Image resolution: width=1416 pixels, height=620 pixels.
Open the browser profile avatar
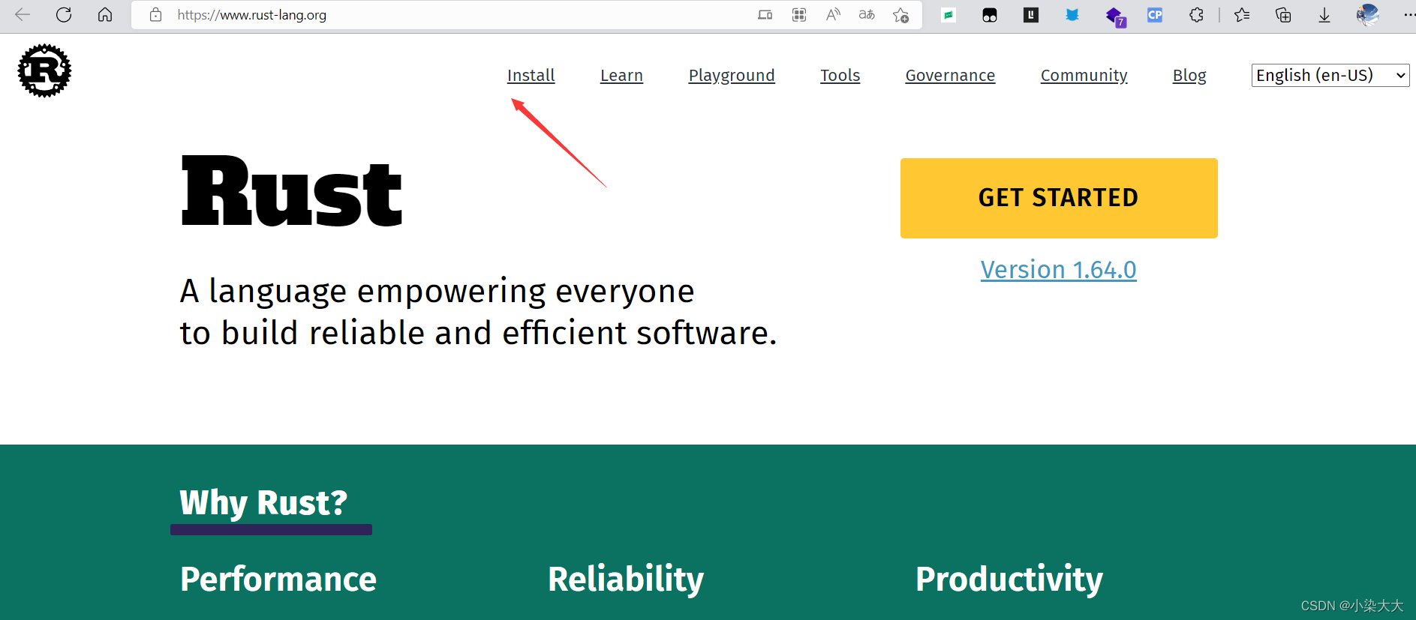click(x=1367, y=15)
